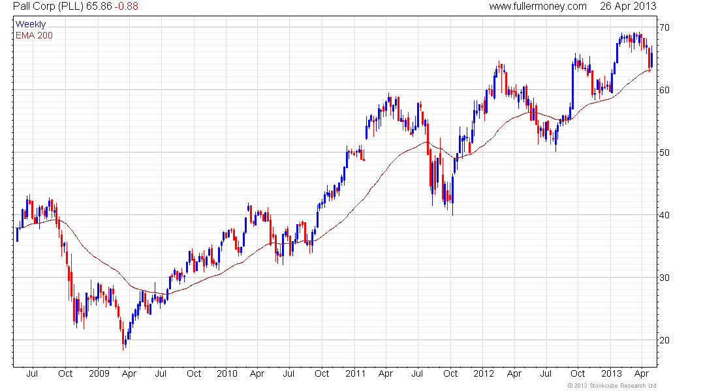
Task: Click the Pall Corp (PLL) chart title
Action: click(48, 7)
